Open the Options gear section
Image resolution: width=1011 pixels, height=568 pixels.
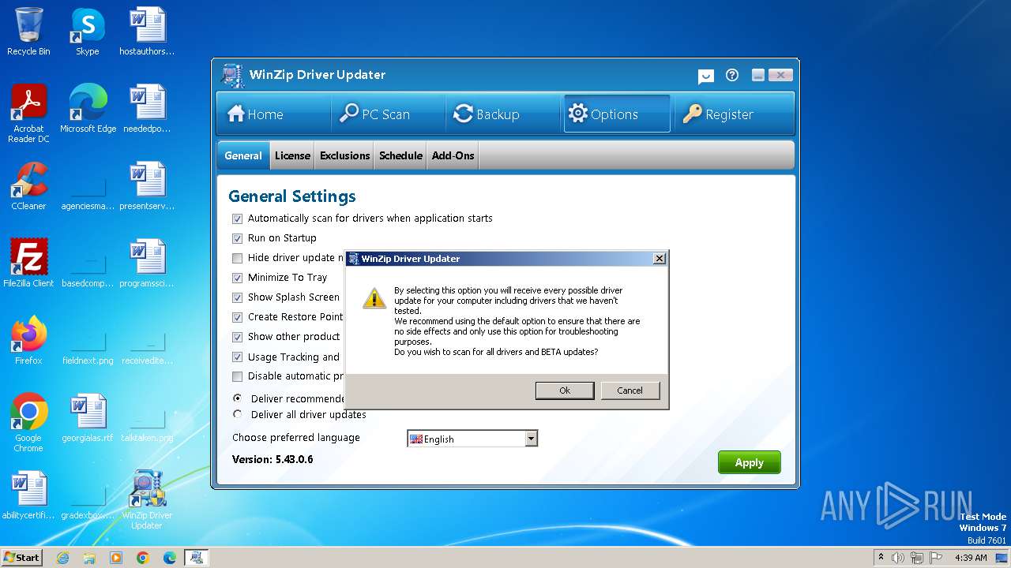point(617,114)
